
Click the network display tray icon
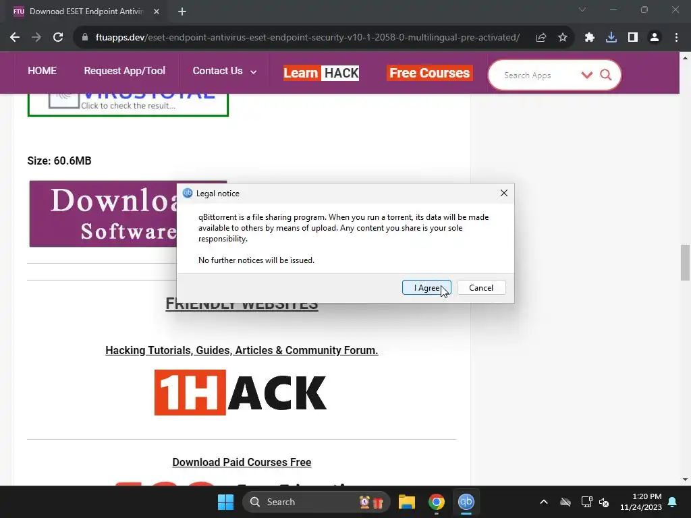click(x=586, y=502)
